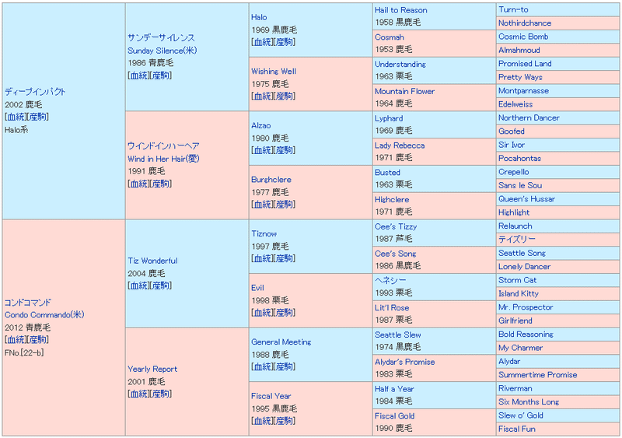Image resolution: width=622 pixels, height=438 pixels.
Task: Open the Sir Ivor link
Action: pos(512,145)
